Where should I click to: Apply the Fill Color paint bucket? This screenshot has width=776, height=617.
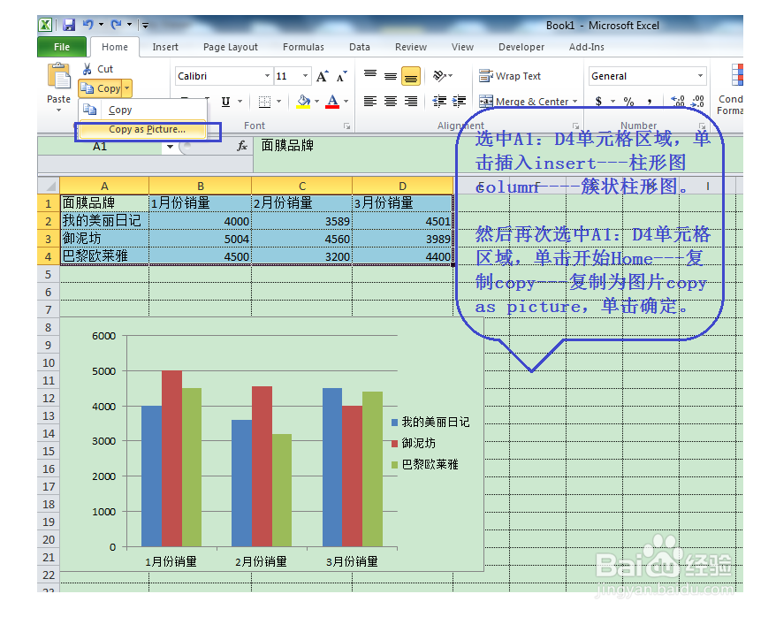tap(303, 99)
